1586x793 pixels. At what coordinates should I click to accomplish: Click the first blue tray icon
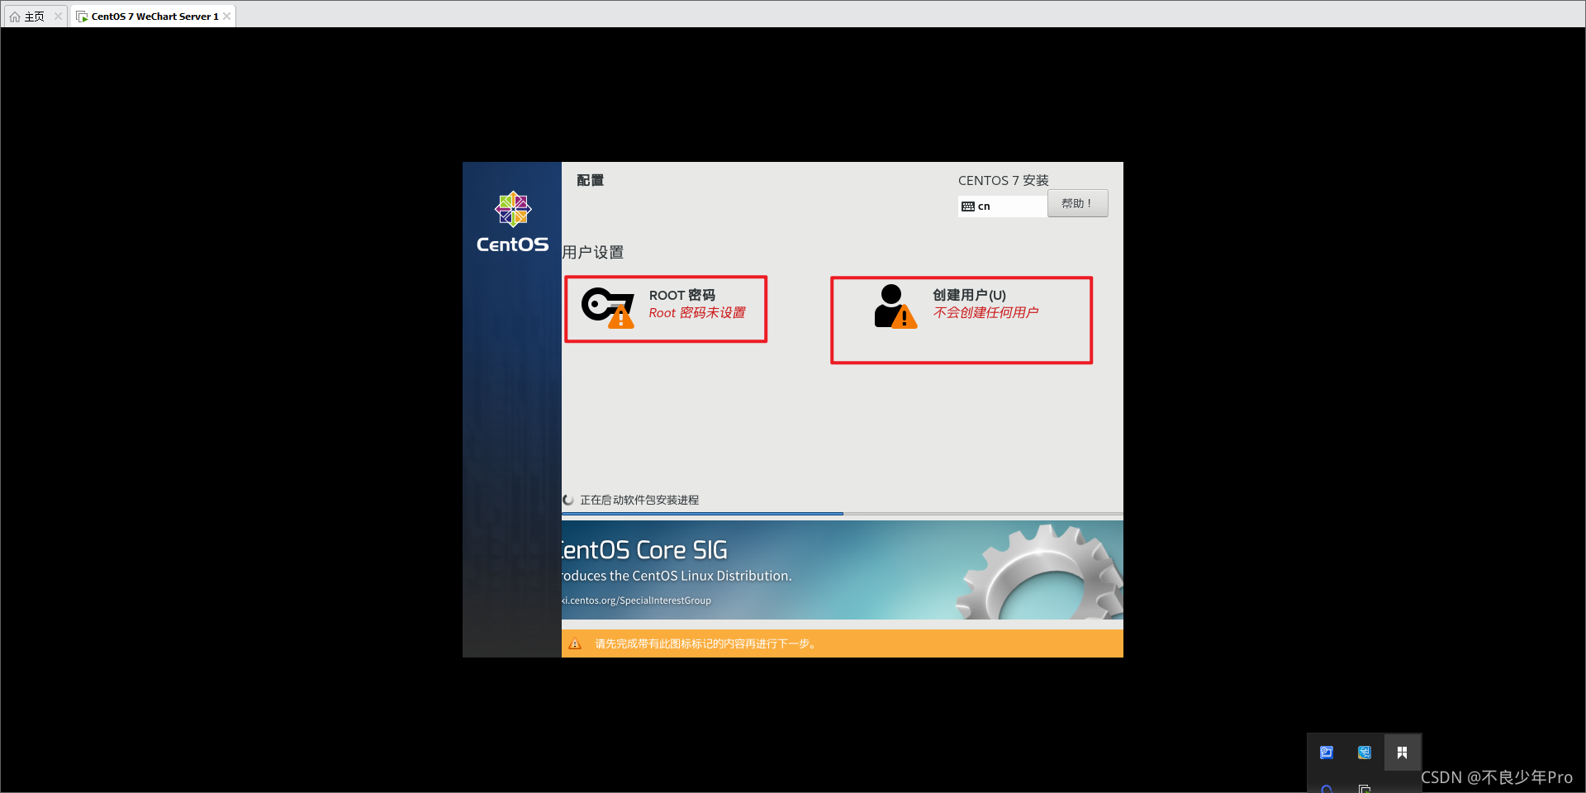coord(1327,753)
